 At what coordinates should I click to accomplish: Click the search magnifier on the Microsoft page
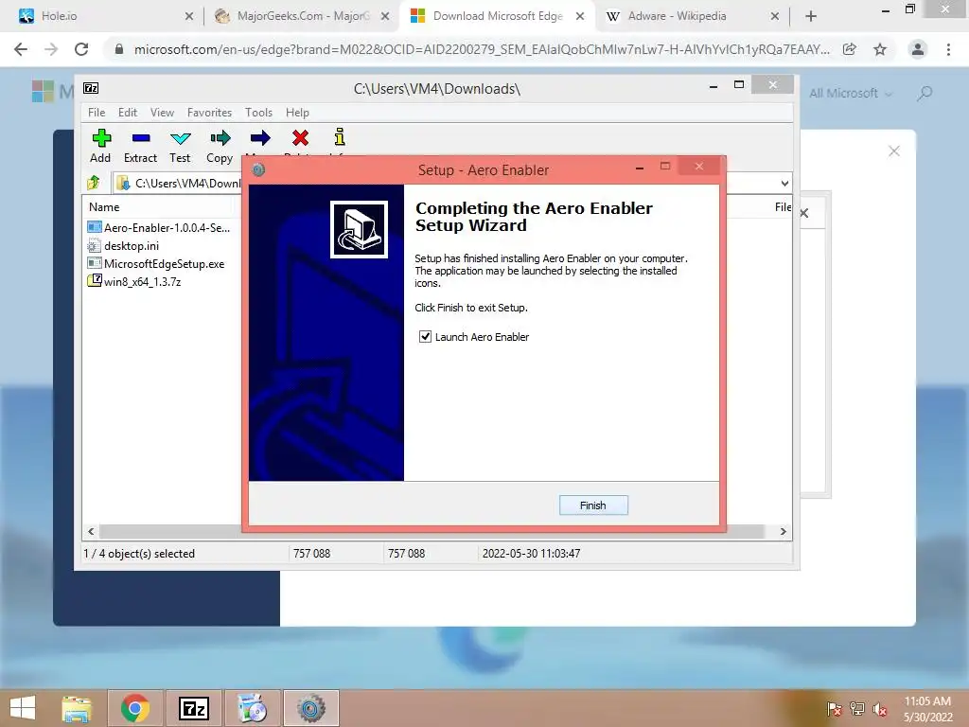(x=925, y=94)
